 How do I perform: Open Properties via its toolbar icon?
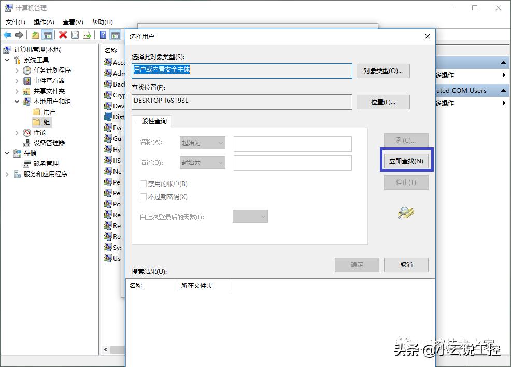pyautogui.click(x=74, y=34)
